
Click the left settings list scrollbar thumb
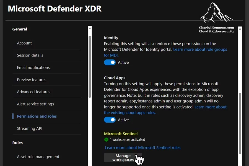pyautogui.click(x=90, y=67)
